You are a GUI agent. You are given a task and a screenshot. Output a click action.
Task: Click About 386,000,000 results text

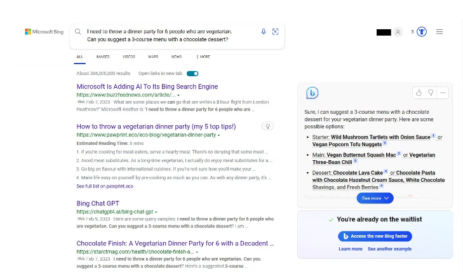(104, 73)
